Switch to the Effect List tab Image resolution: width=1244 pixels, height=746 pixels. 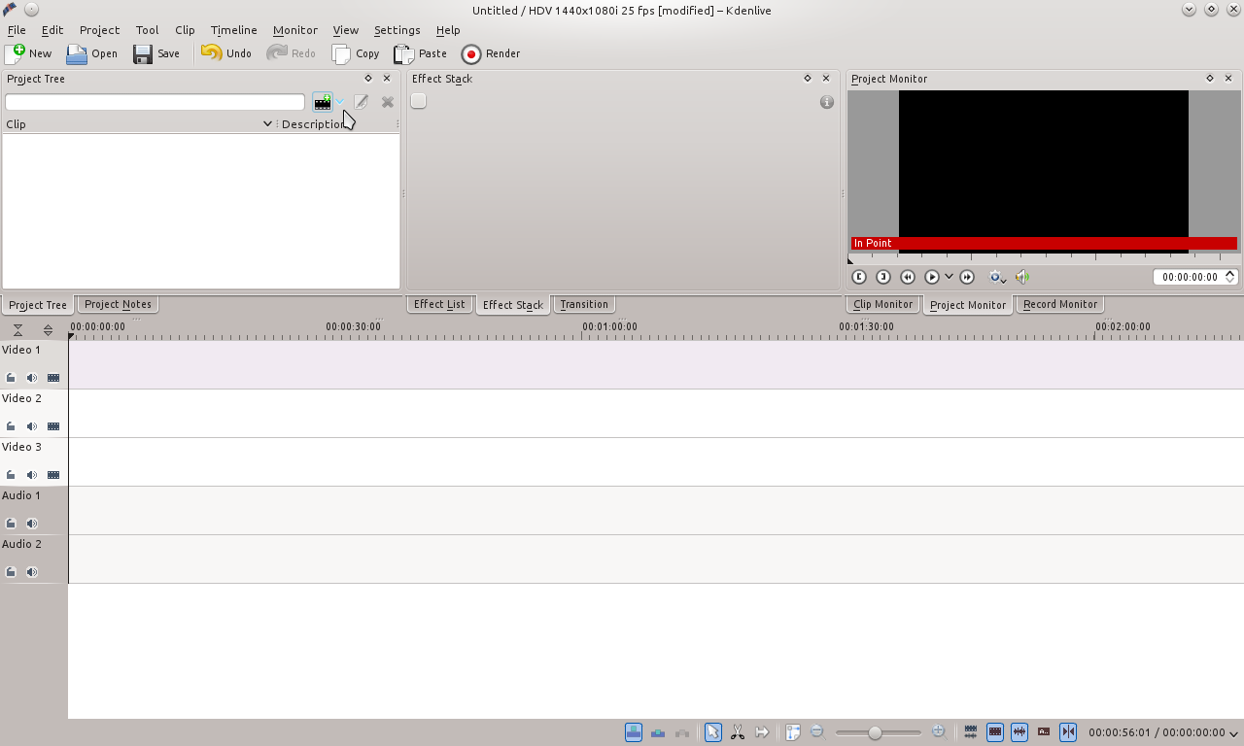point(439,304)
